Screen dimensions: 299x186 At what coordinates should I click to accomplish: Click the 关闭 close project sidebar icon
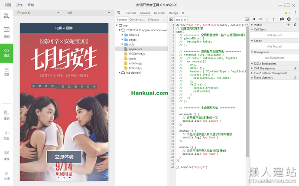[x=6, y=176]
